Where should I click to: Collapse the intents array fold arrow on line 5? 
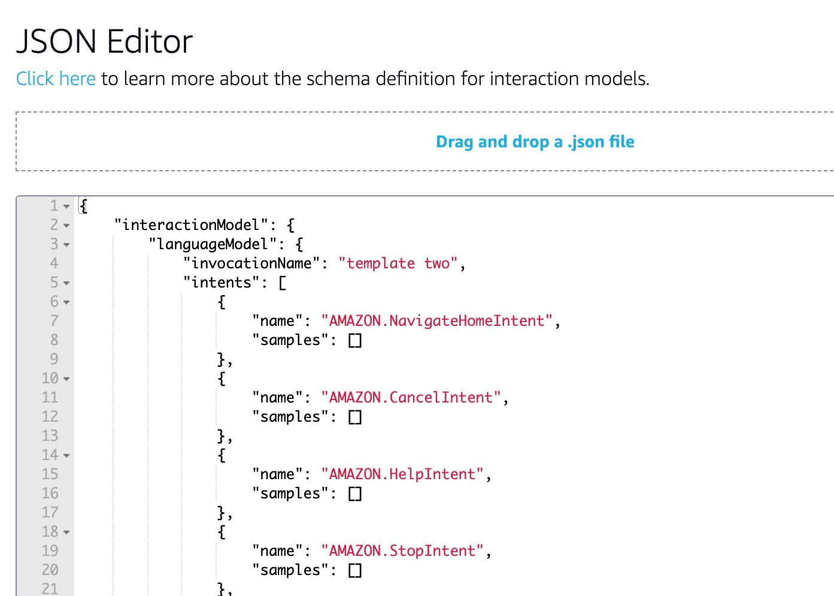[x=66, y=283]
